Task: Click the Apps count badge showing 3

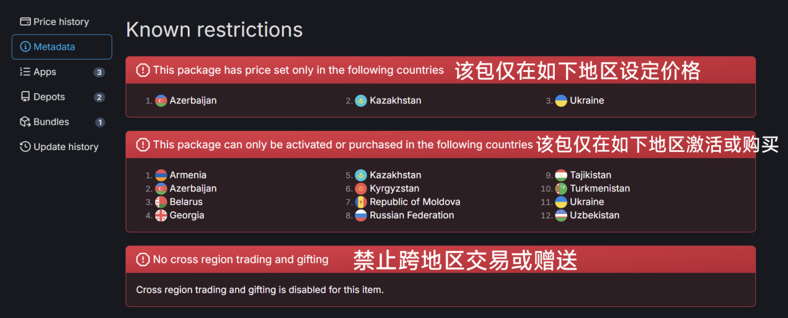Action: (99, 72)
